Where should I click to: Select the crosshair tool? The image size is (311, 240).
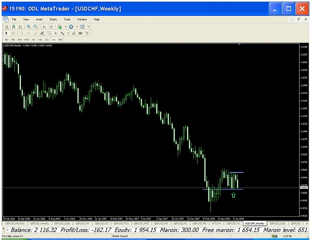pyautogui.click(x=13, y=33)
